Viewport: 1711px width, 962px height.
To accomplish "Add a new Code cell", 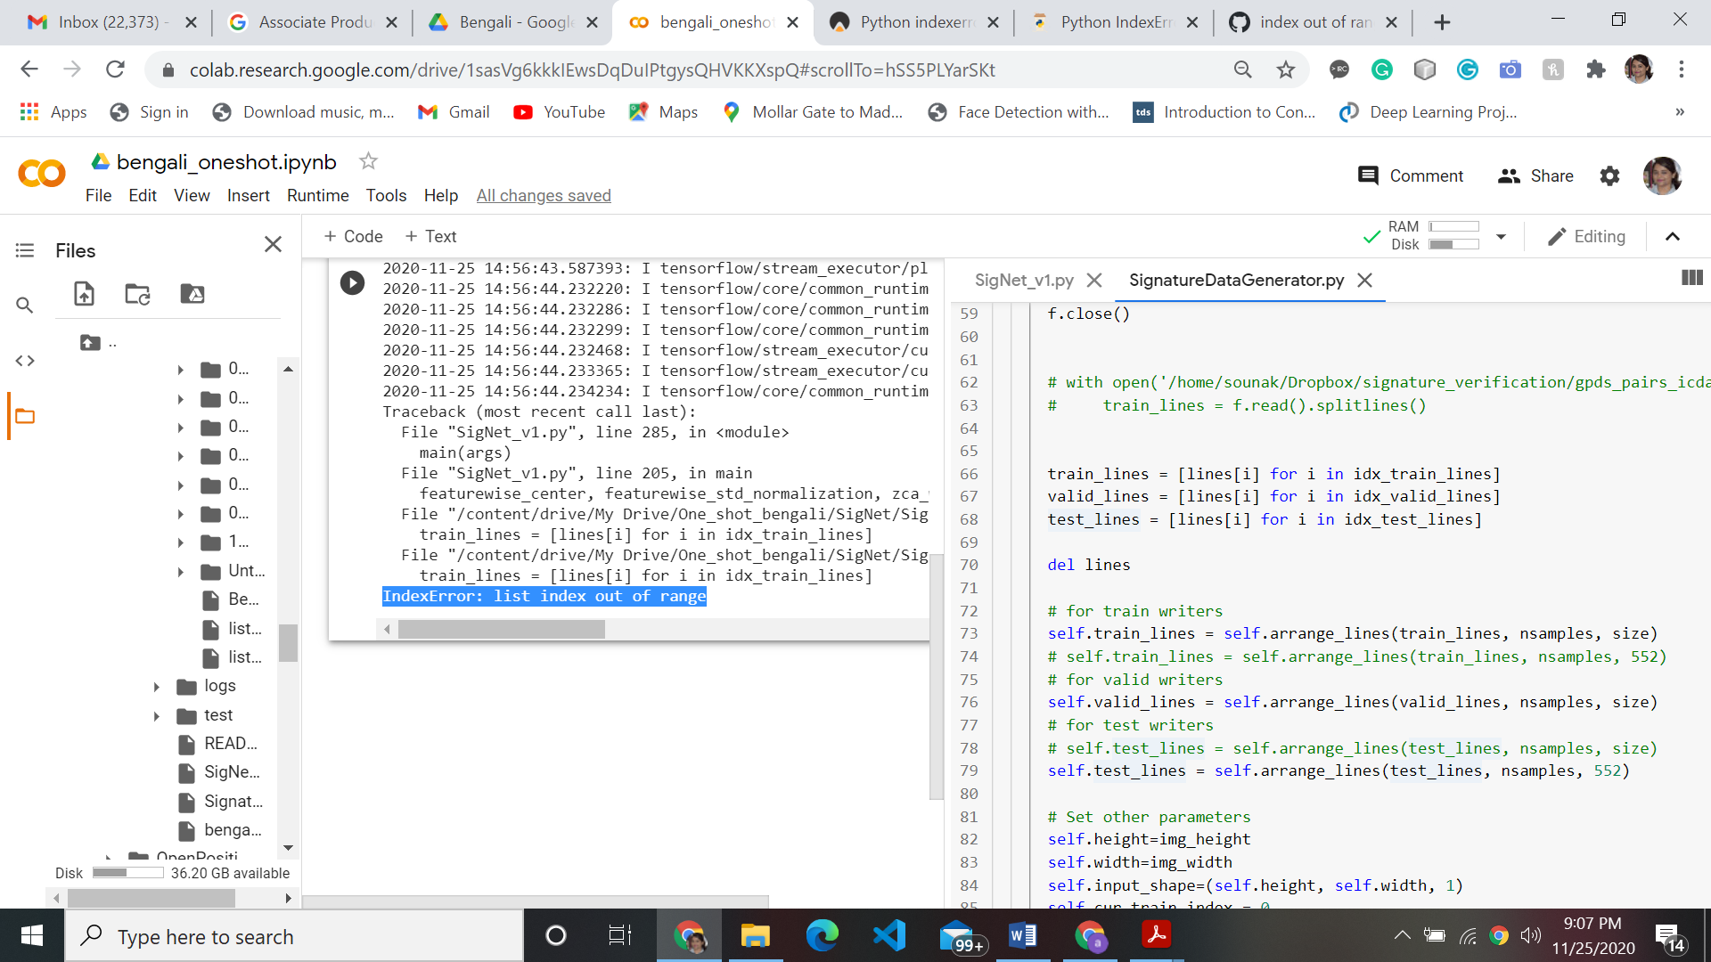I will click(x=353, y=237).
